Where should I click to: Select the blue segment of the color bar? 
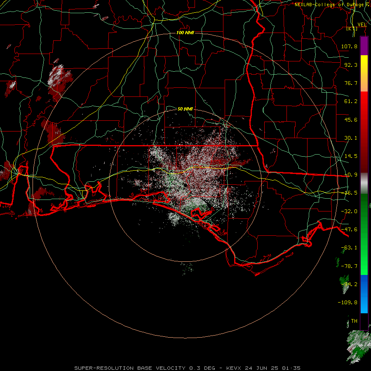364,294
